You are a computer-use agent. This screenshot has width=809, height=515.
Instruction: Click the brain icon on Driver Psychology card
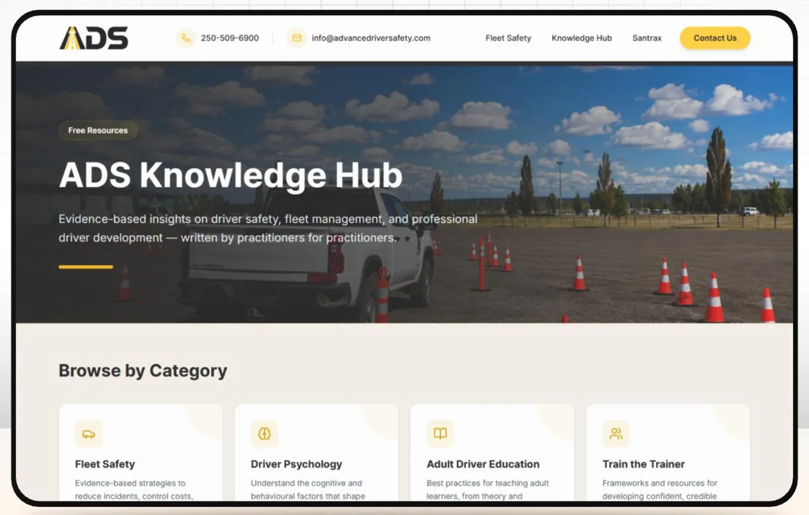tap(264, 434)
